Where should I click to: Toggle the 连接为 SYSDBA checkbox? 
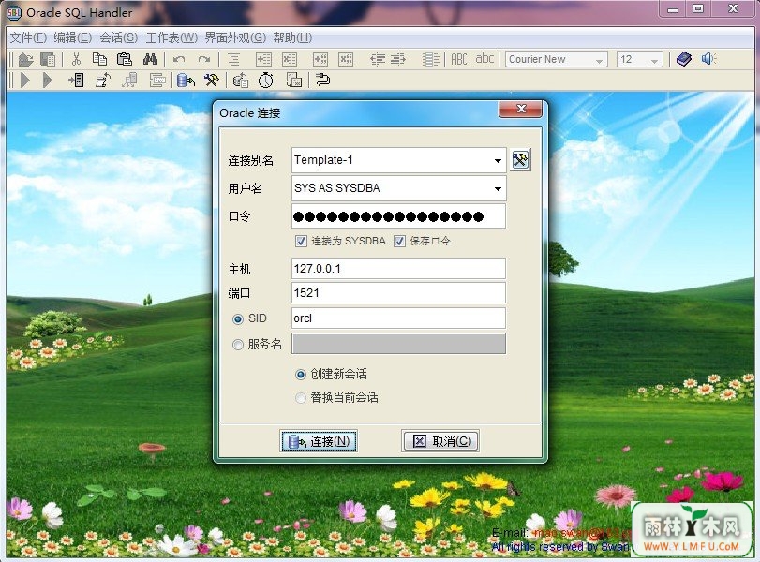pyautogui.click(x=301, y=241)
